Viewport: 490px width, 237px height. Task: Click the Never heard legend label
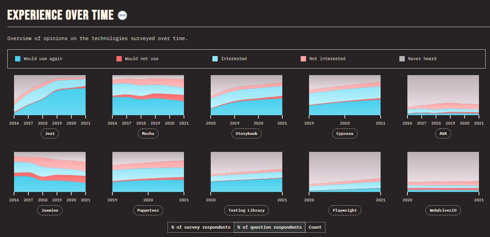tap(422, 59)
